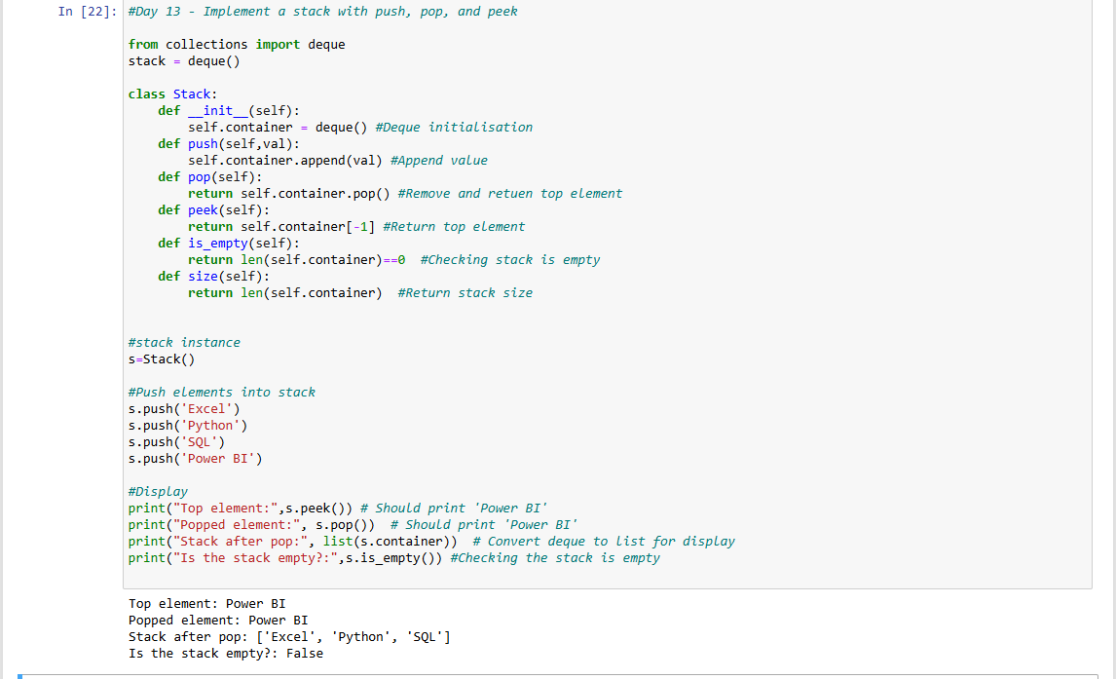Click the '#Push elements into stack' comment
1116x679 pixels.
tap(221, 393)
